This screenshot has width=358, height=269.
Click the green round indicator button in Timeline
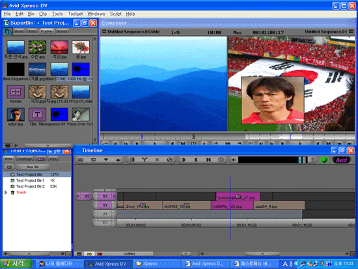[324, 160]
